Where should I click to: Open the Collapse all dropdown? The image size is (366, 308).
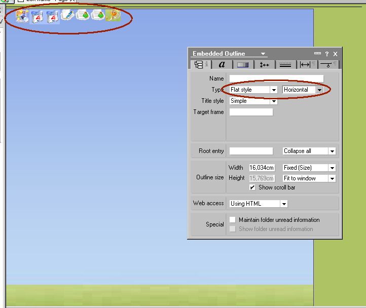332,151
